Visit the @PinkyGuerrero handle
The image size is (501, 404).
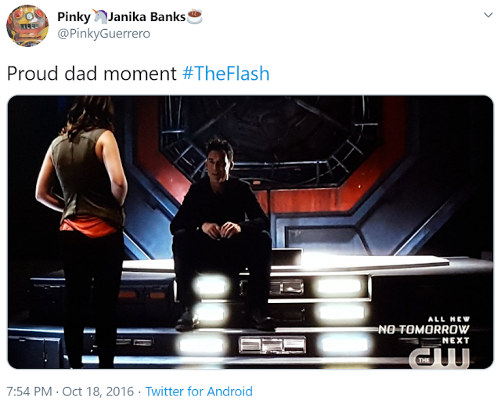[x=103, y=34]
